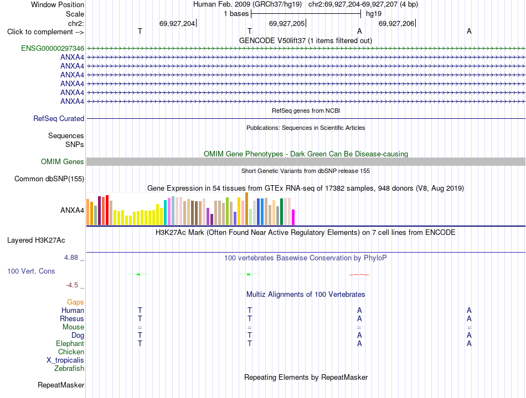Viewport: 526px width, 398px height.
Task: Click the GTEx Gene Expression track title
Action: [306, 188]
